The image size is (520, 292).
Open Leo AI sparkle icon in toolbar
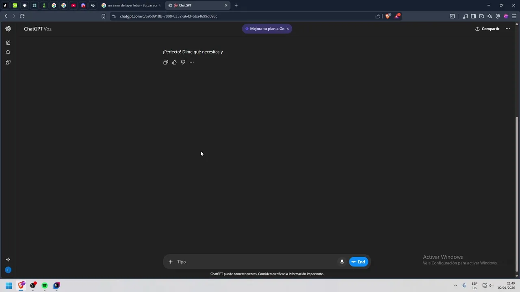(x=490, y=16)
